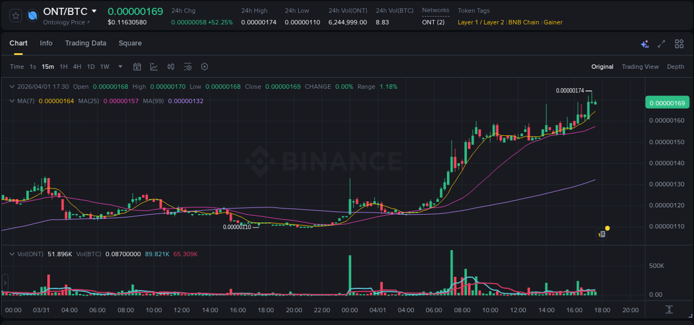The image size is (694, 325).
Task: Open the indicators list icon
Action: (x=188, y=67)
